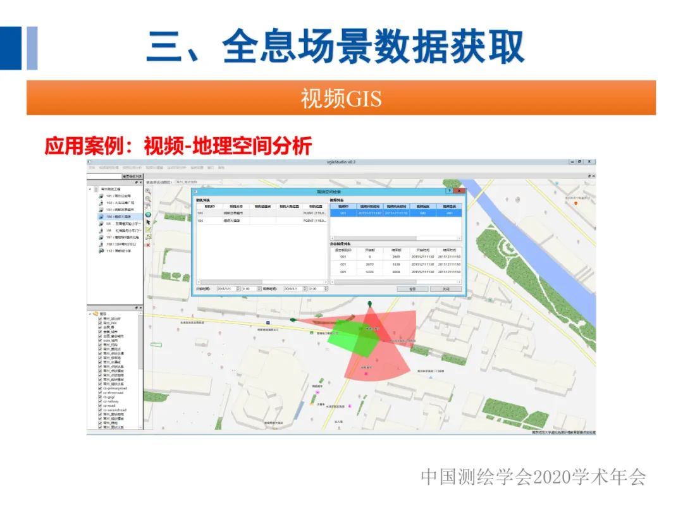The height and width of the screenshot is (512, 683).
Task: Click the edit polygon tool below the arrow tool
Action: [148, 229]
